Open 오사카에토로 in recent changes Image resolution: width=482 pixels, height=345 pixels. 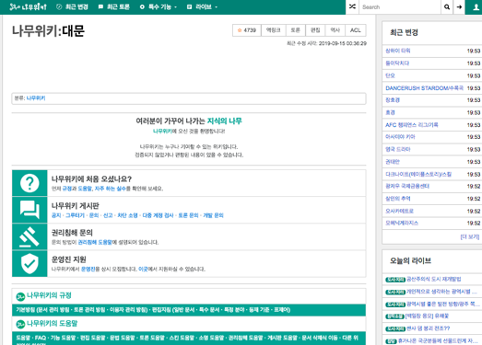pos(399,212)
